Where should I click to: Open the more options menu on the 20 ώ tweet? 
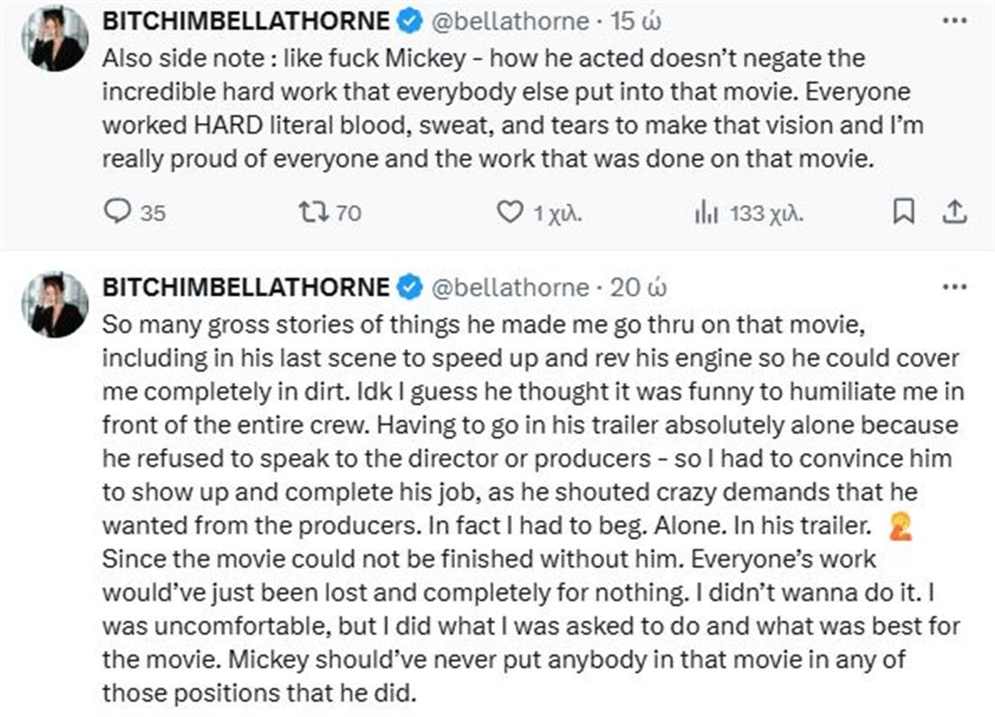[954, 288]
